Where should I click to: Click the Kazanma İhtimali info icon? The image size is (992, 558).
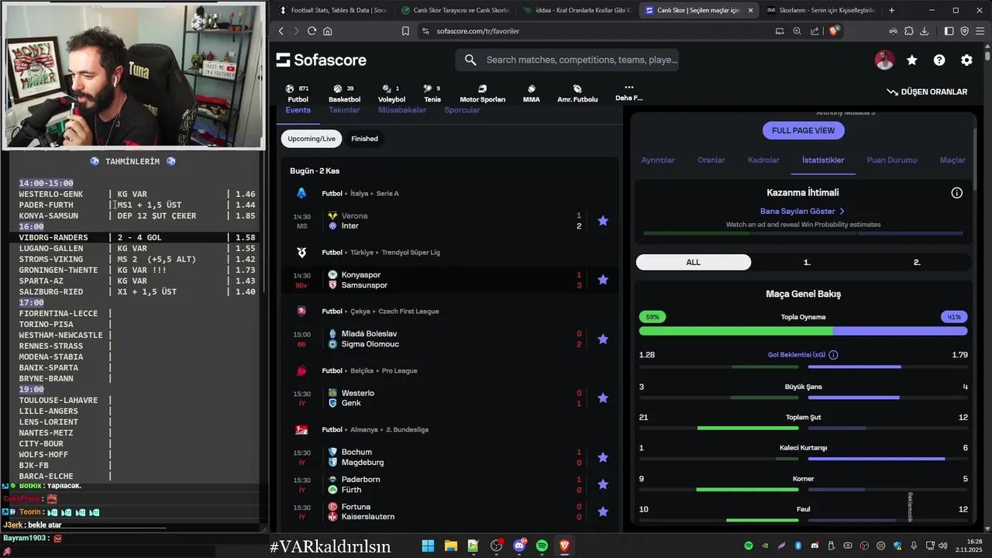click(x=956, y=192)
